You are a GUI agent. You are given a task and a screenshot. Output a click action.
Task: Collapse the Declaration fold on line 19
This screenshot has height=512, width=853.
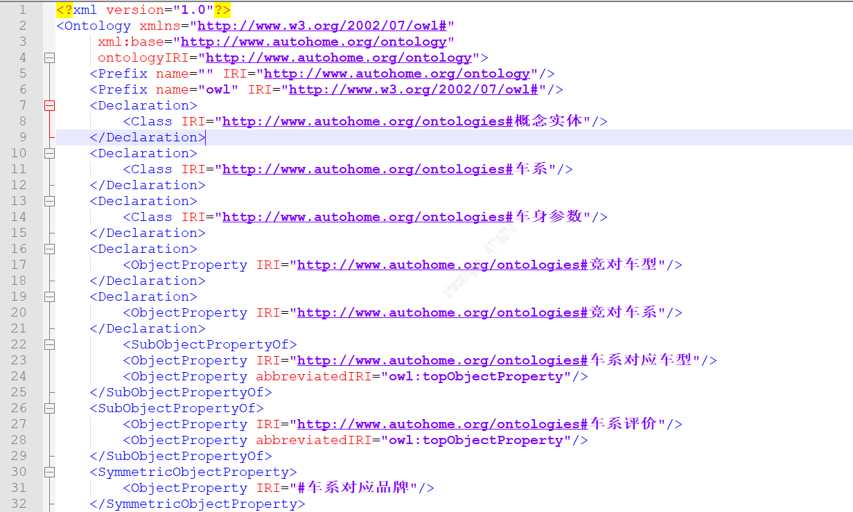[x=49, y=297]
